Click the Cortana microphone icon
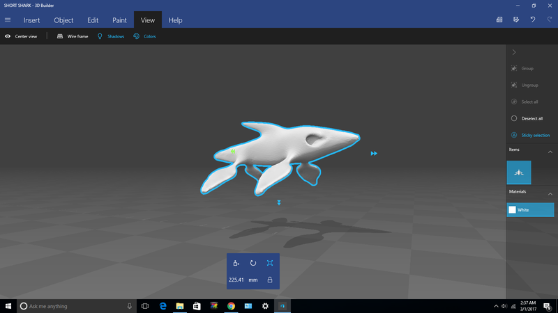Viewport: 558px width, 313px height. coord(129,306)
